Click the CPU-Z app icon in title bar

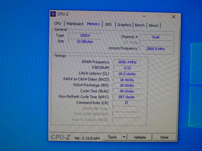(53, 14)
